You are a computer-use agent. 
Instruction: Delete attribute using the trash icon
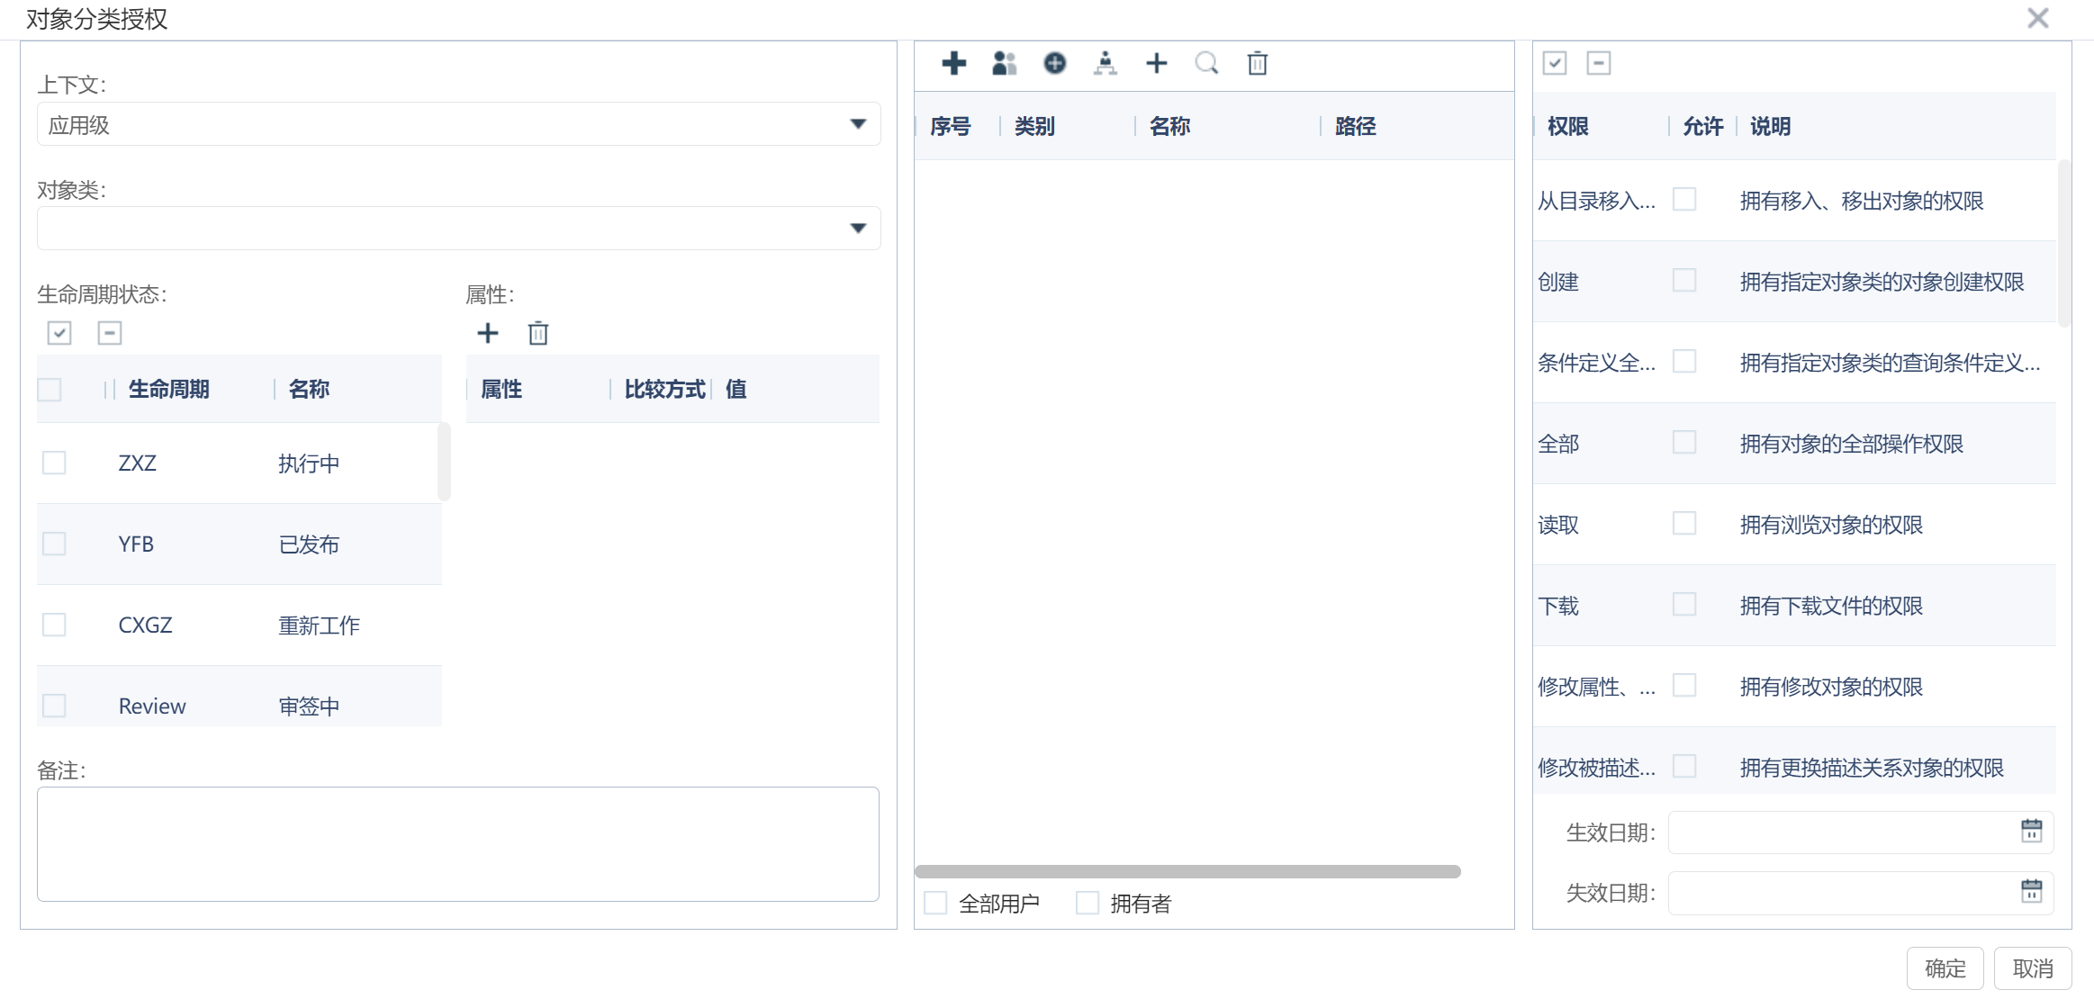[x=538, y=333]
